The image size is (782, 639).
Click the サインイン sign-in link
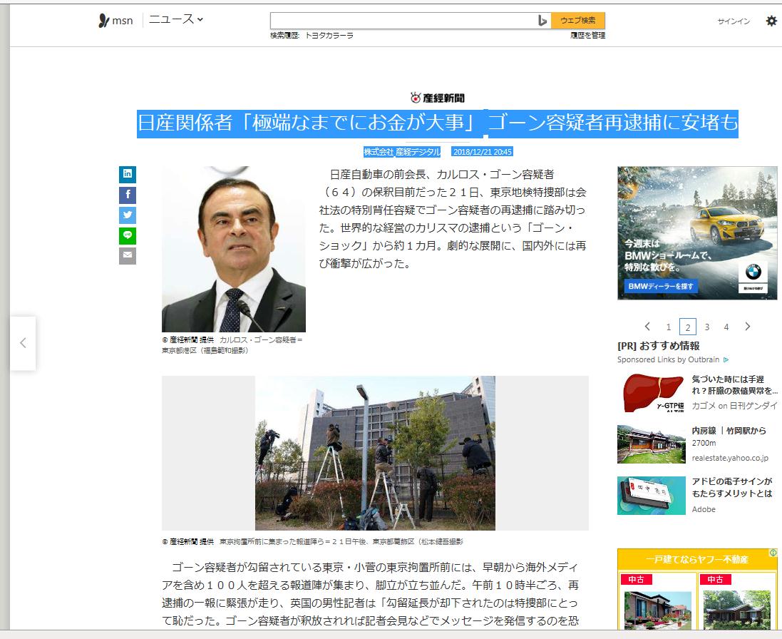(734, 21)
